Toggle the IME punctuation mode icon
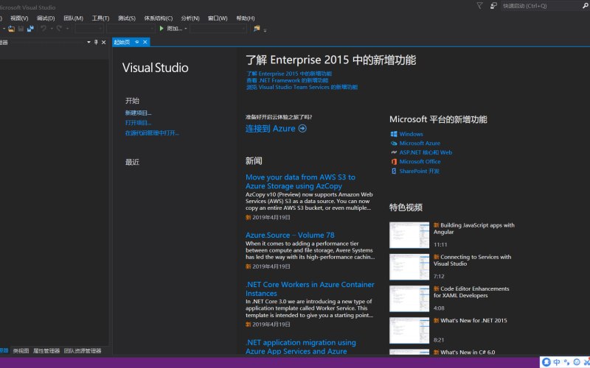This screenshot has height=368, width=590. coord(567,362)
